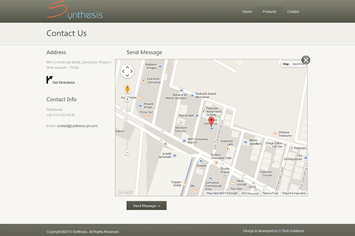Click Aqua Lounge restaurant marker
The height and width of the screenshot is (236, 355).
pos(233,182)
